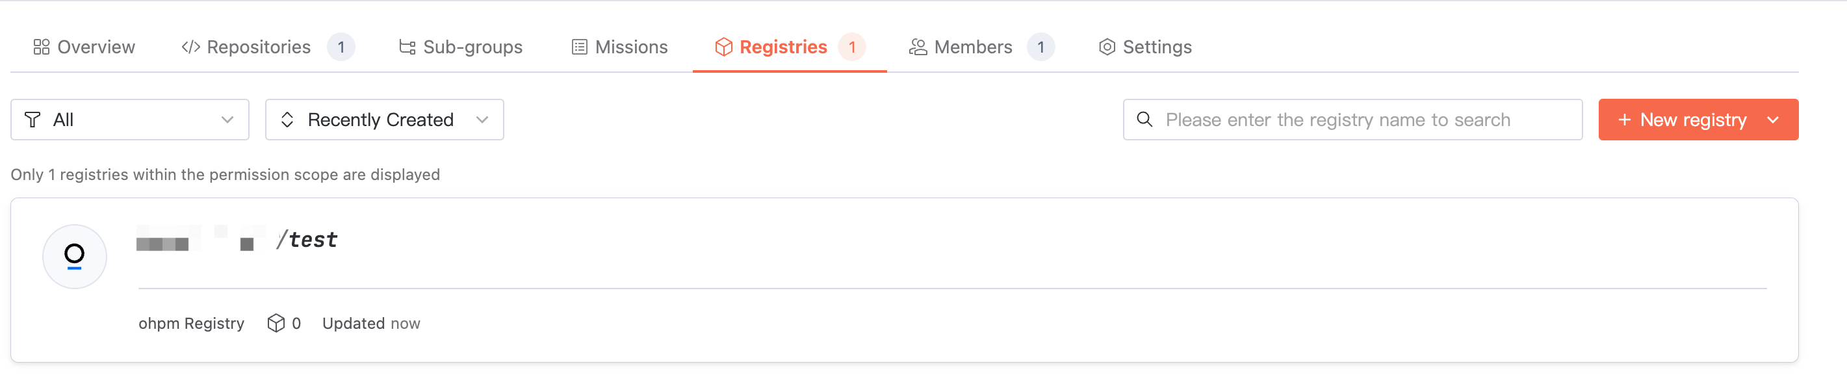The width and height of the screenshot is (1847, 386).
Task: Switch to the Repositories tab
Action: 259,47
